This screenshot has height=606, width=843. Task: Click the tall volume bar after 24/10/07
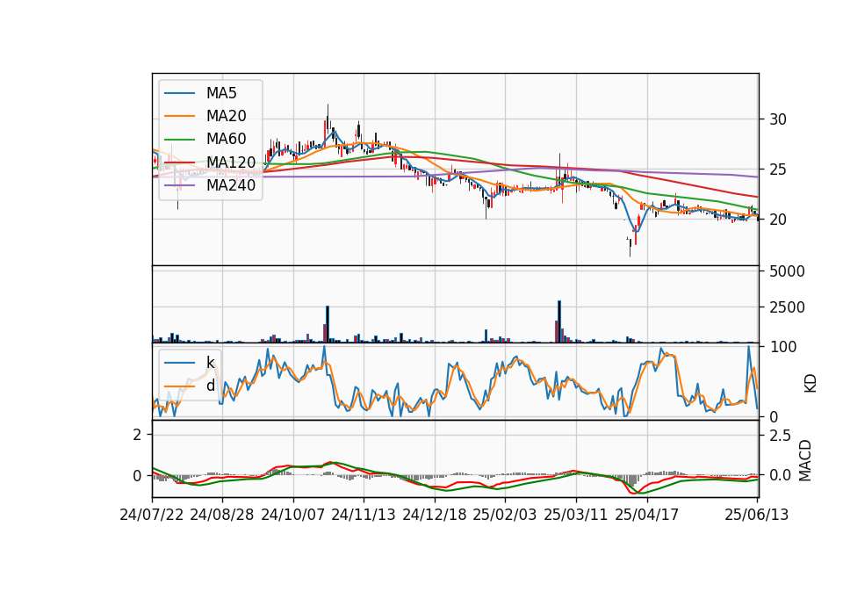(328, 324)
